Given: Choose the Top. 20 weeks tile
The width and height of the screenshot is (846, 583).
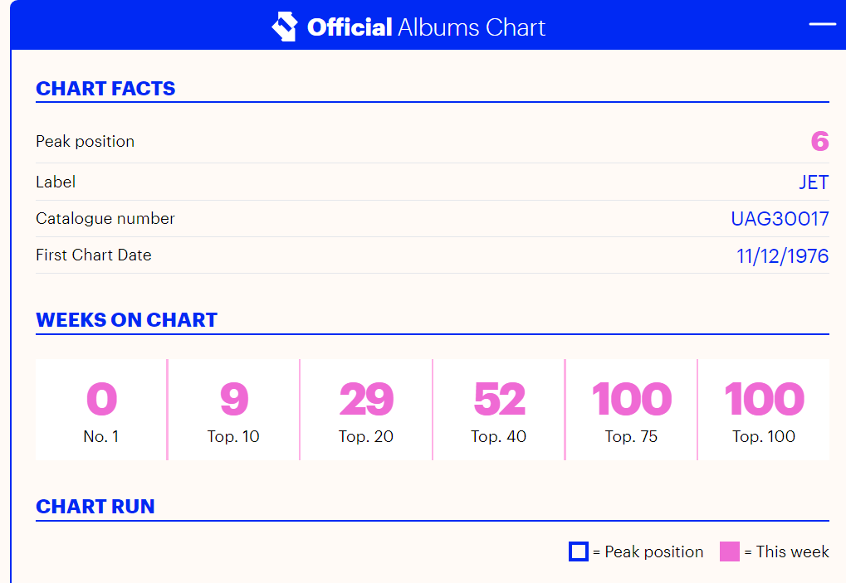Looking at the screenshot, I should point(366,410).
